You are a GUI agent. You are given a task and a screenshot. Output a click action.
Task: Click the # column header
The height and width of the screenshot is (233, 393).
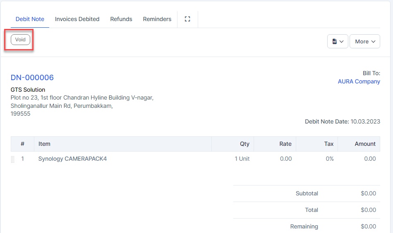(x=22, y=144)
